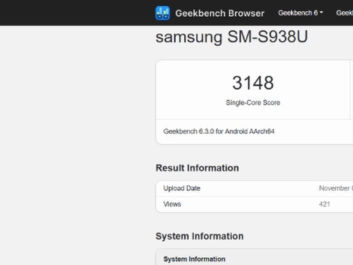The width and height of the screenshot is (353, 265).
Task: Click the Android AArch64 platform text
Action: coord(250,131)
